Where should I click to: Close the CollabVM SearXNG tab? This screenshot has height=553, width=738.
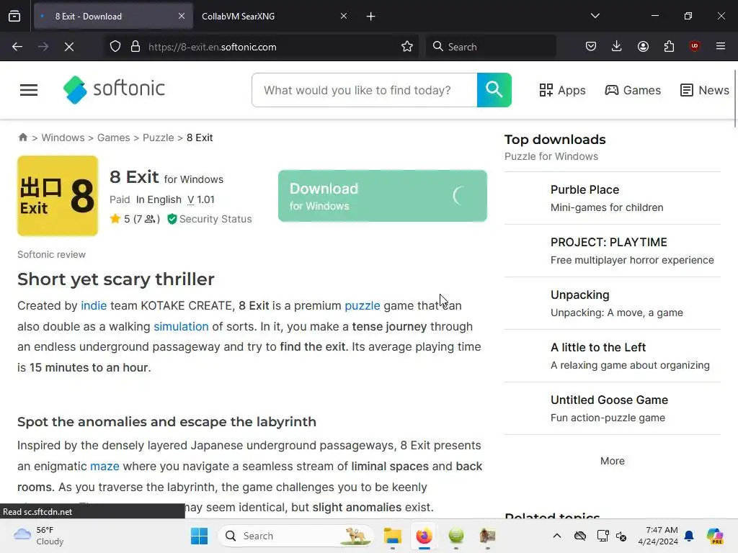pyautogui.click(x=344, y=16)
